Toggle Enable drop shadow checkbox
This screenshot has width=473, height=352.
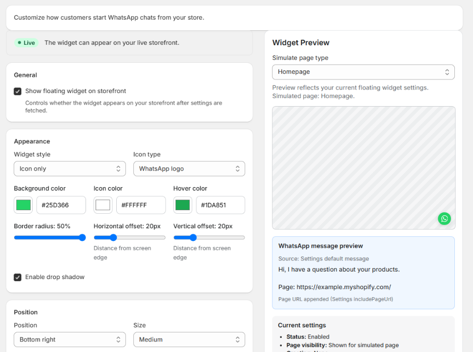click(x=18, y=277)
